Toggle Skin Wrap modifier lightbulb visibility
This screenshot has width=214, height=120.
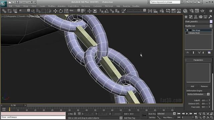[x=187, y=30]
